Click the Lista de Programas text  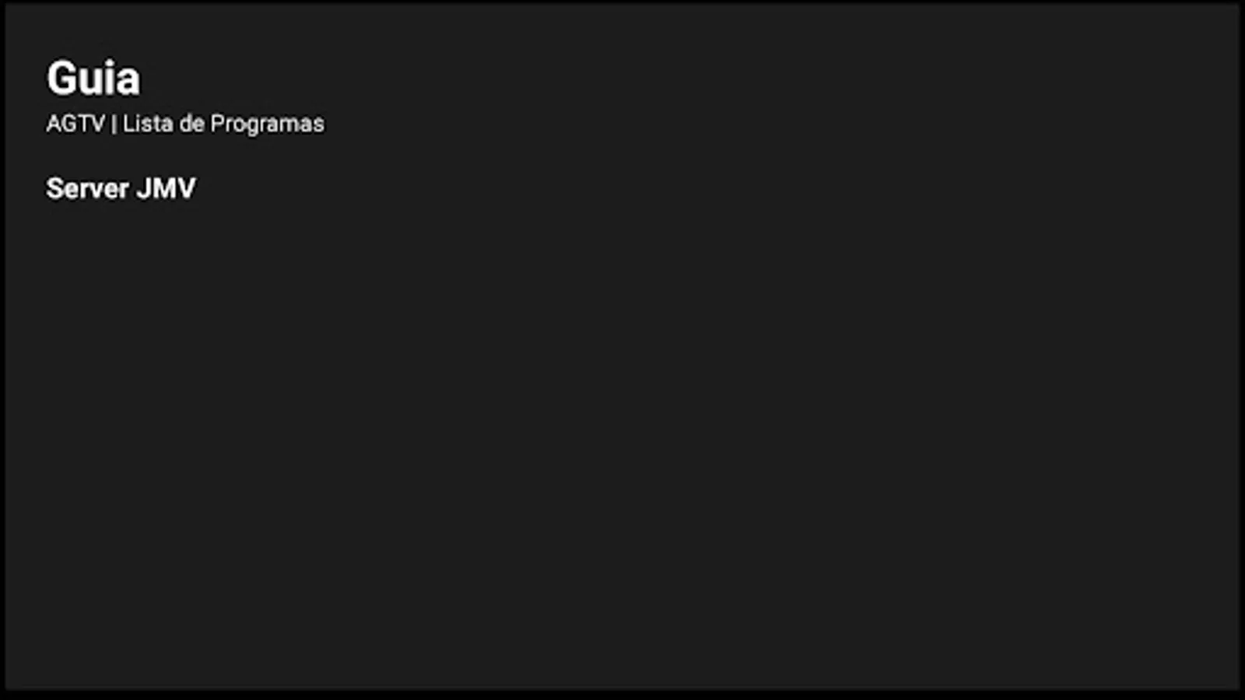click(223, 124)
